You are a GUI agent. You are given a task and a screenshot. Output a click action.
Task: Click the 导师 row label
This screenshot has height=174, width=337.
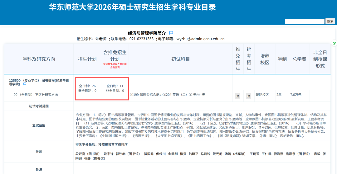[39, 152]
